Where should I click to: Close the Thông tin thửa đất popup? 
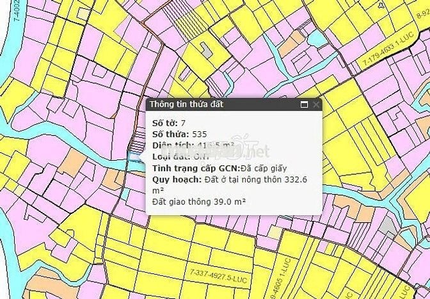pyautogui.click(x=316, y=104)
